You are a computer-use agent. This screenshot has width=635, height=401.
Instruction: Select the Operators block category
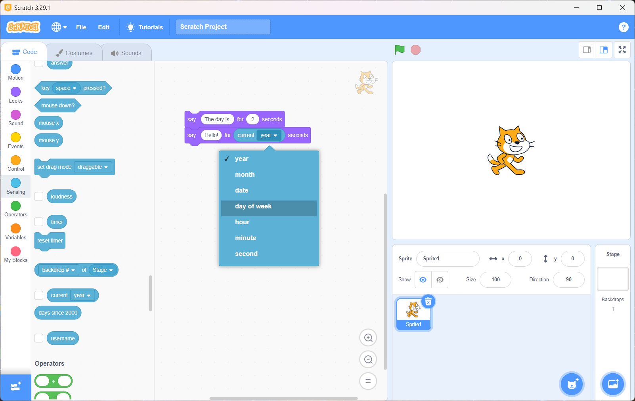click(16, 209)
